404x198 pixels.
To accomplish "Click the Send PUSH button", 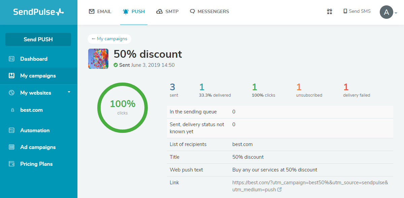I will [38, 39].
